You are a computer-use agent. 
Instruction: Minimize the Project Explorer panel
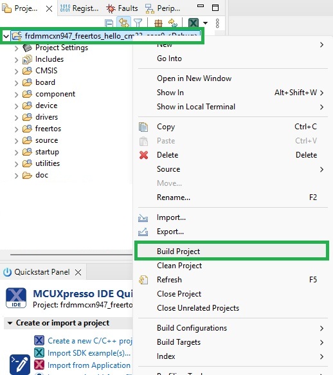(x=201, y=6)
